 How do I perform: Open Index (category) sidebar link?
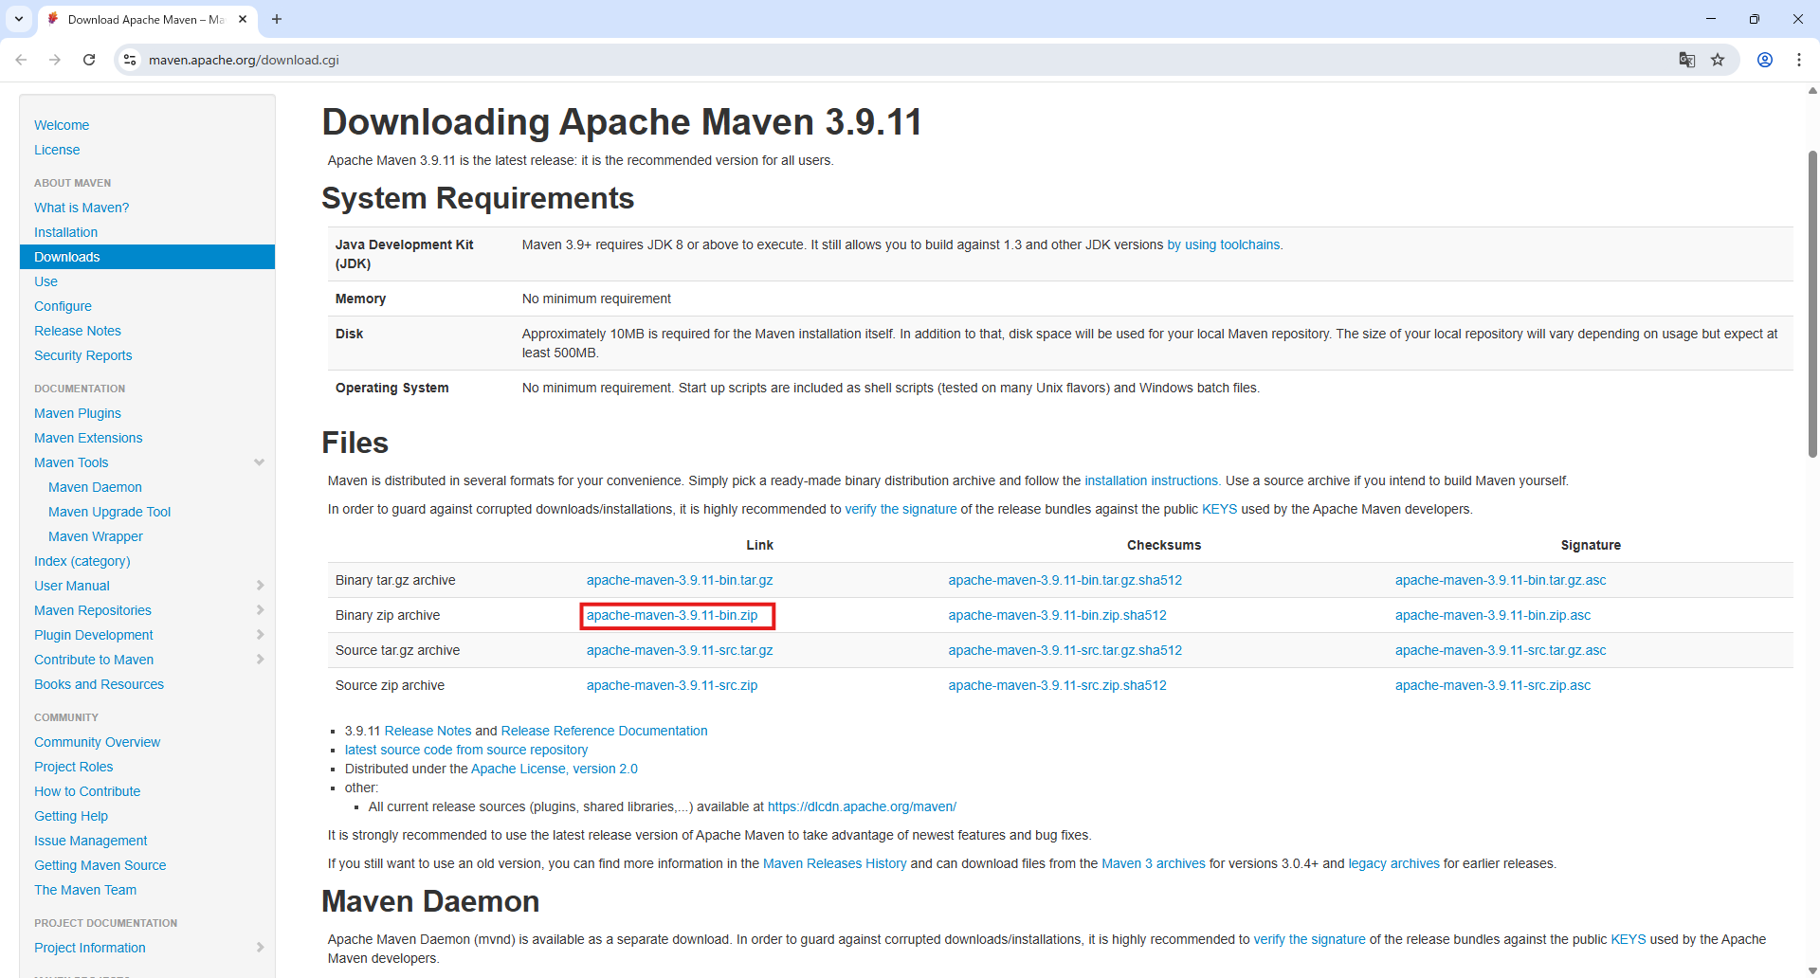82,561
